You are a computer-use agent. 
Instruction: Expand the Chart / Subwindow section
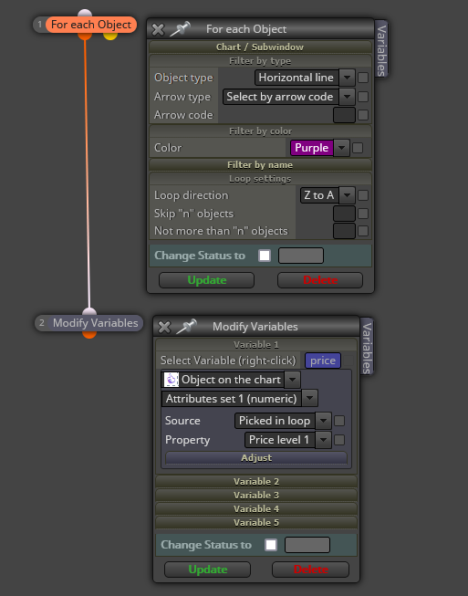260,47
